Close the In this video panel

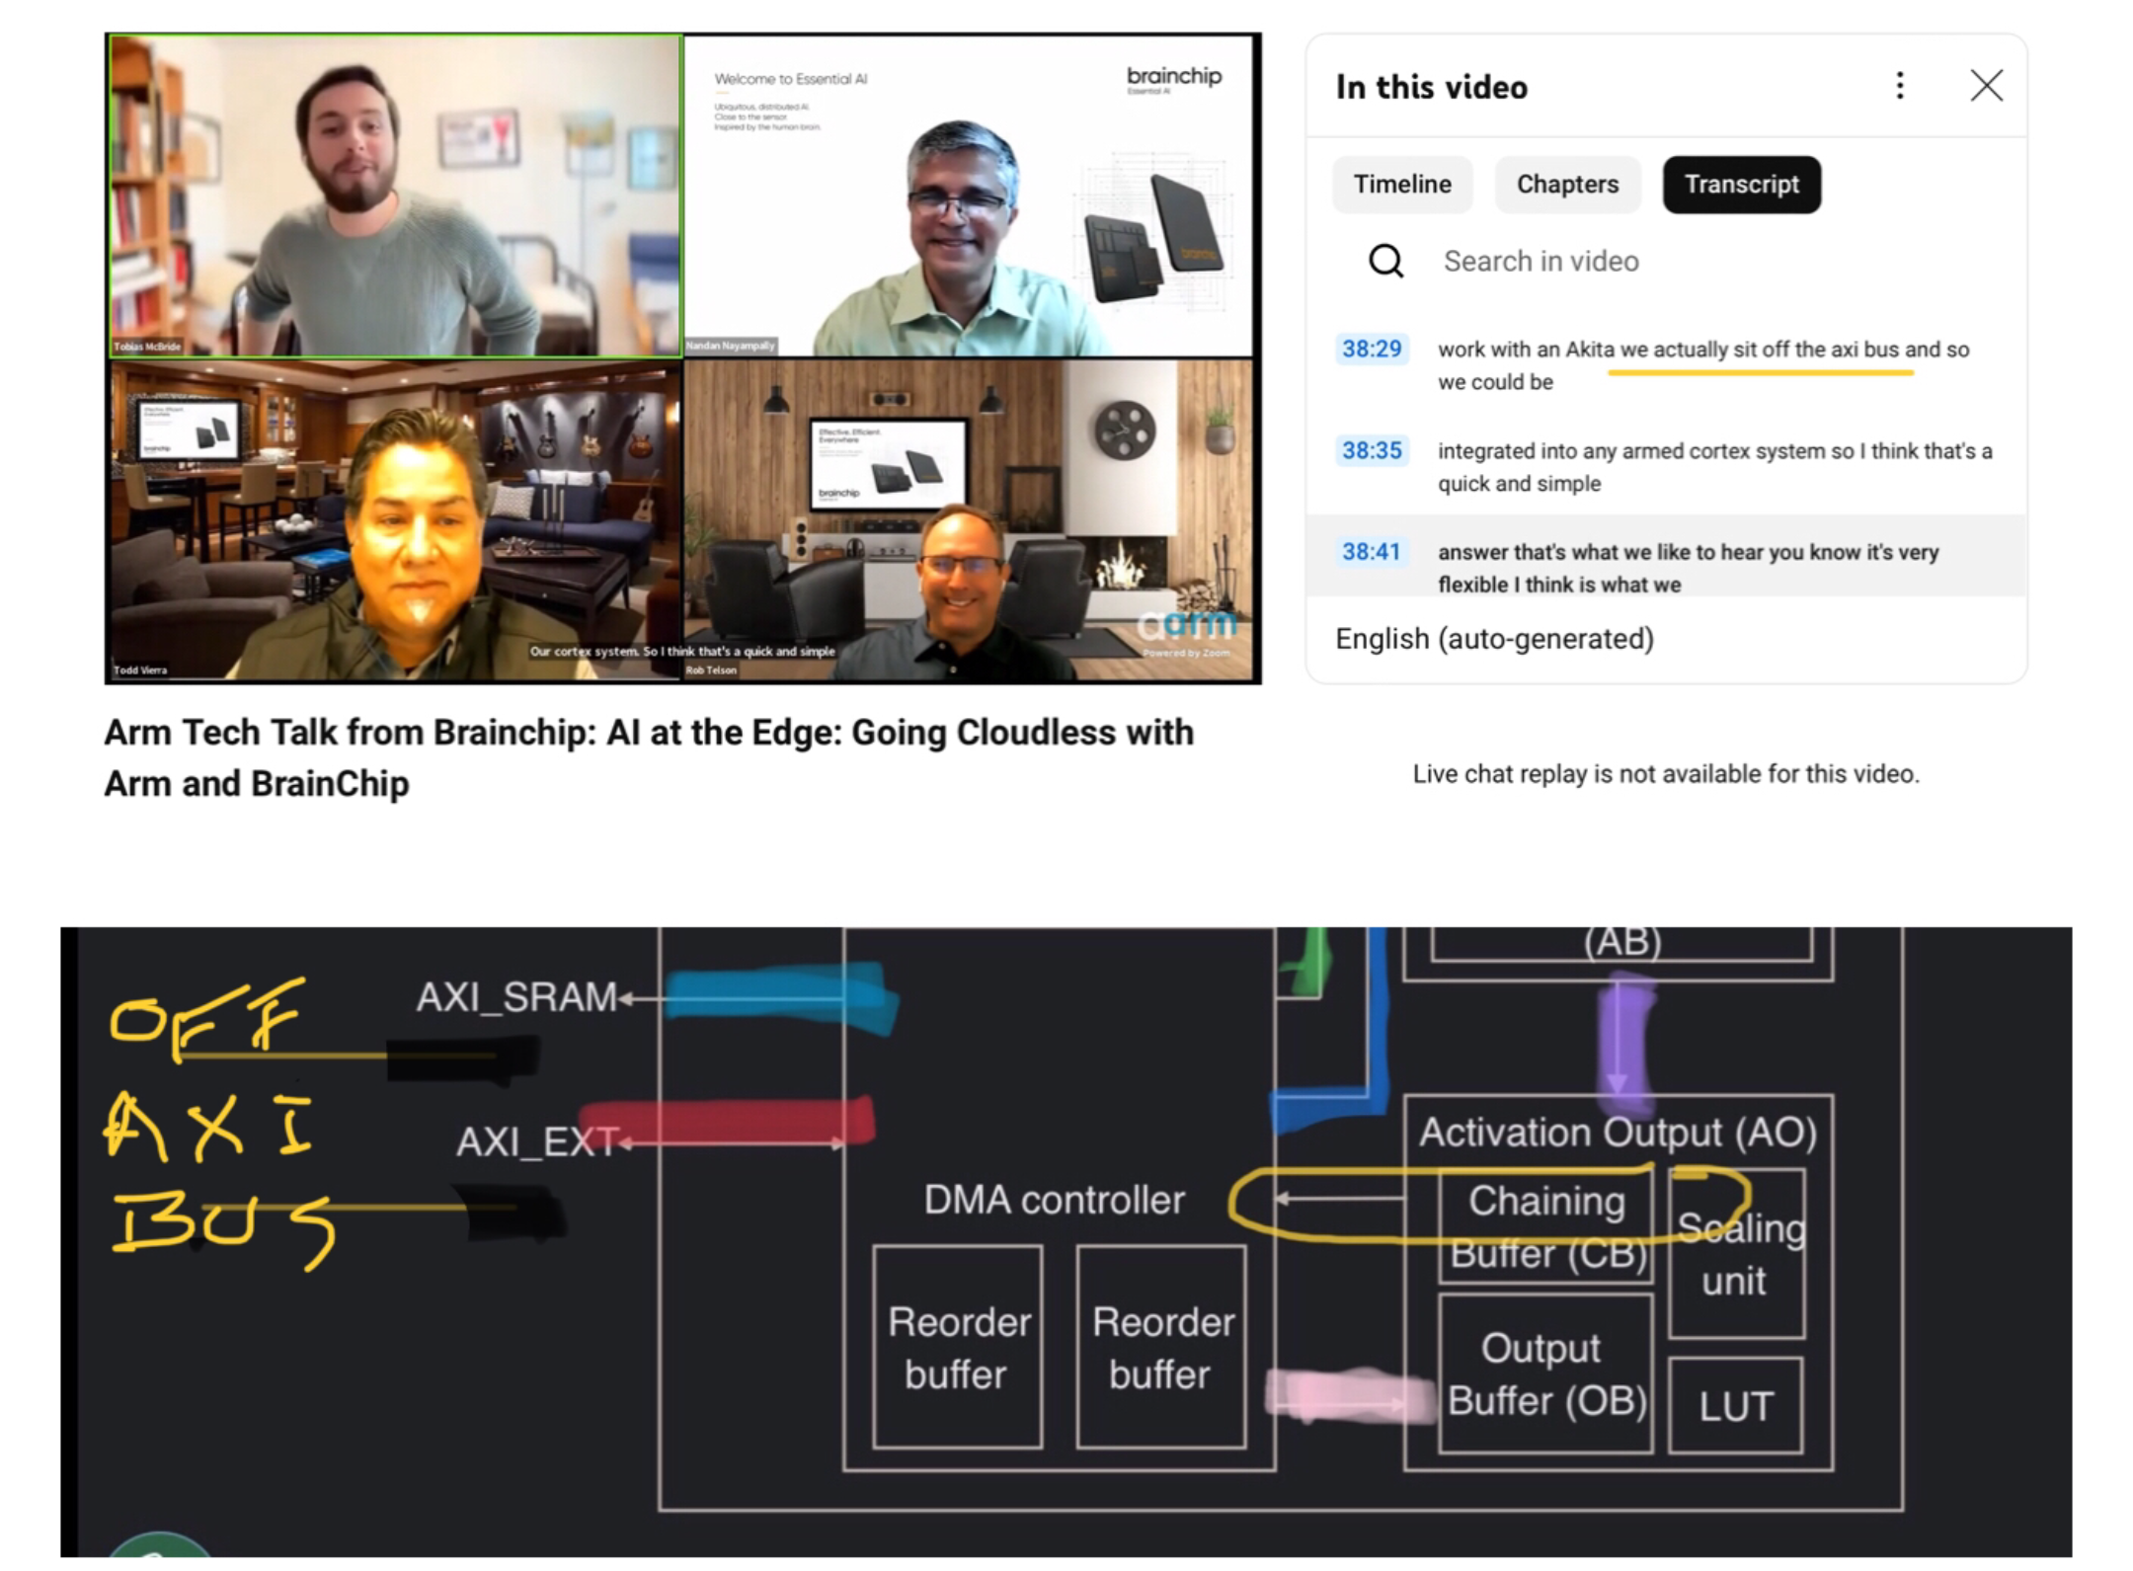pyautogui.click(x=1986, y=86)
